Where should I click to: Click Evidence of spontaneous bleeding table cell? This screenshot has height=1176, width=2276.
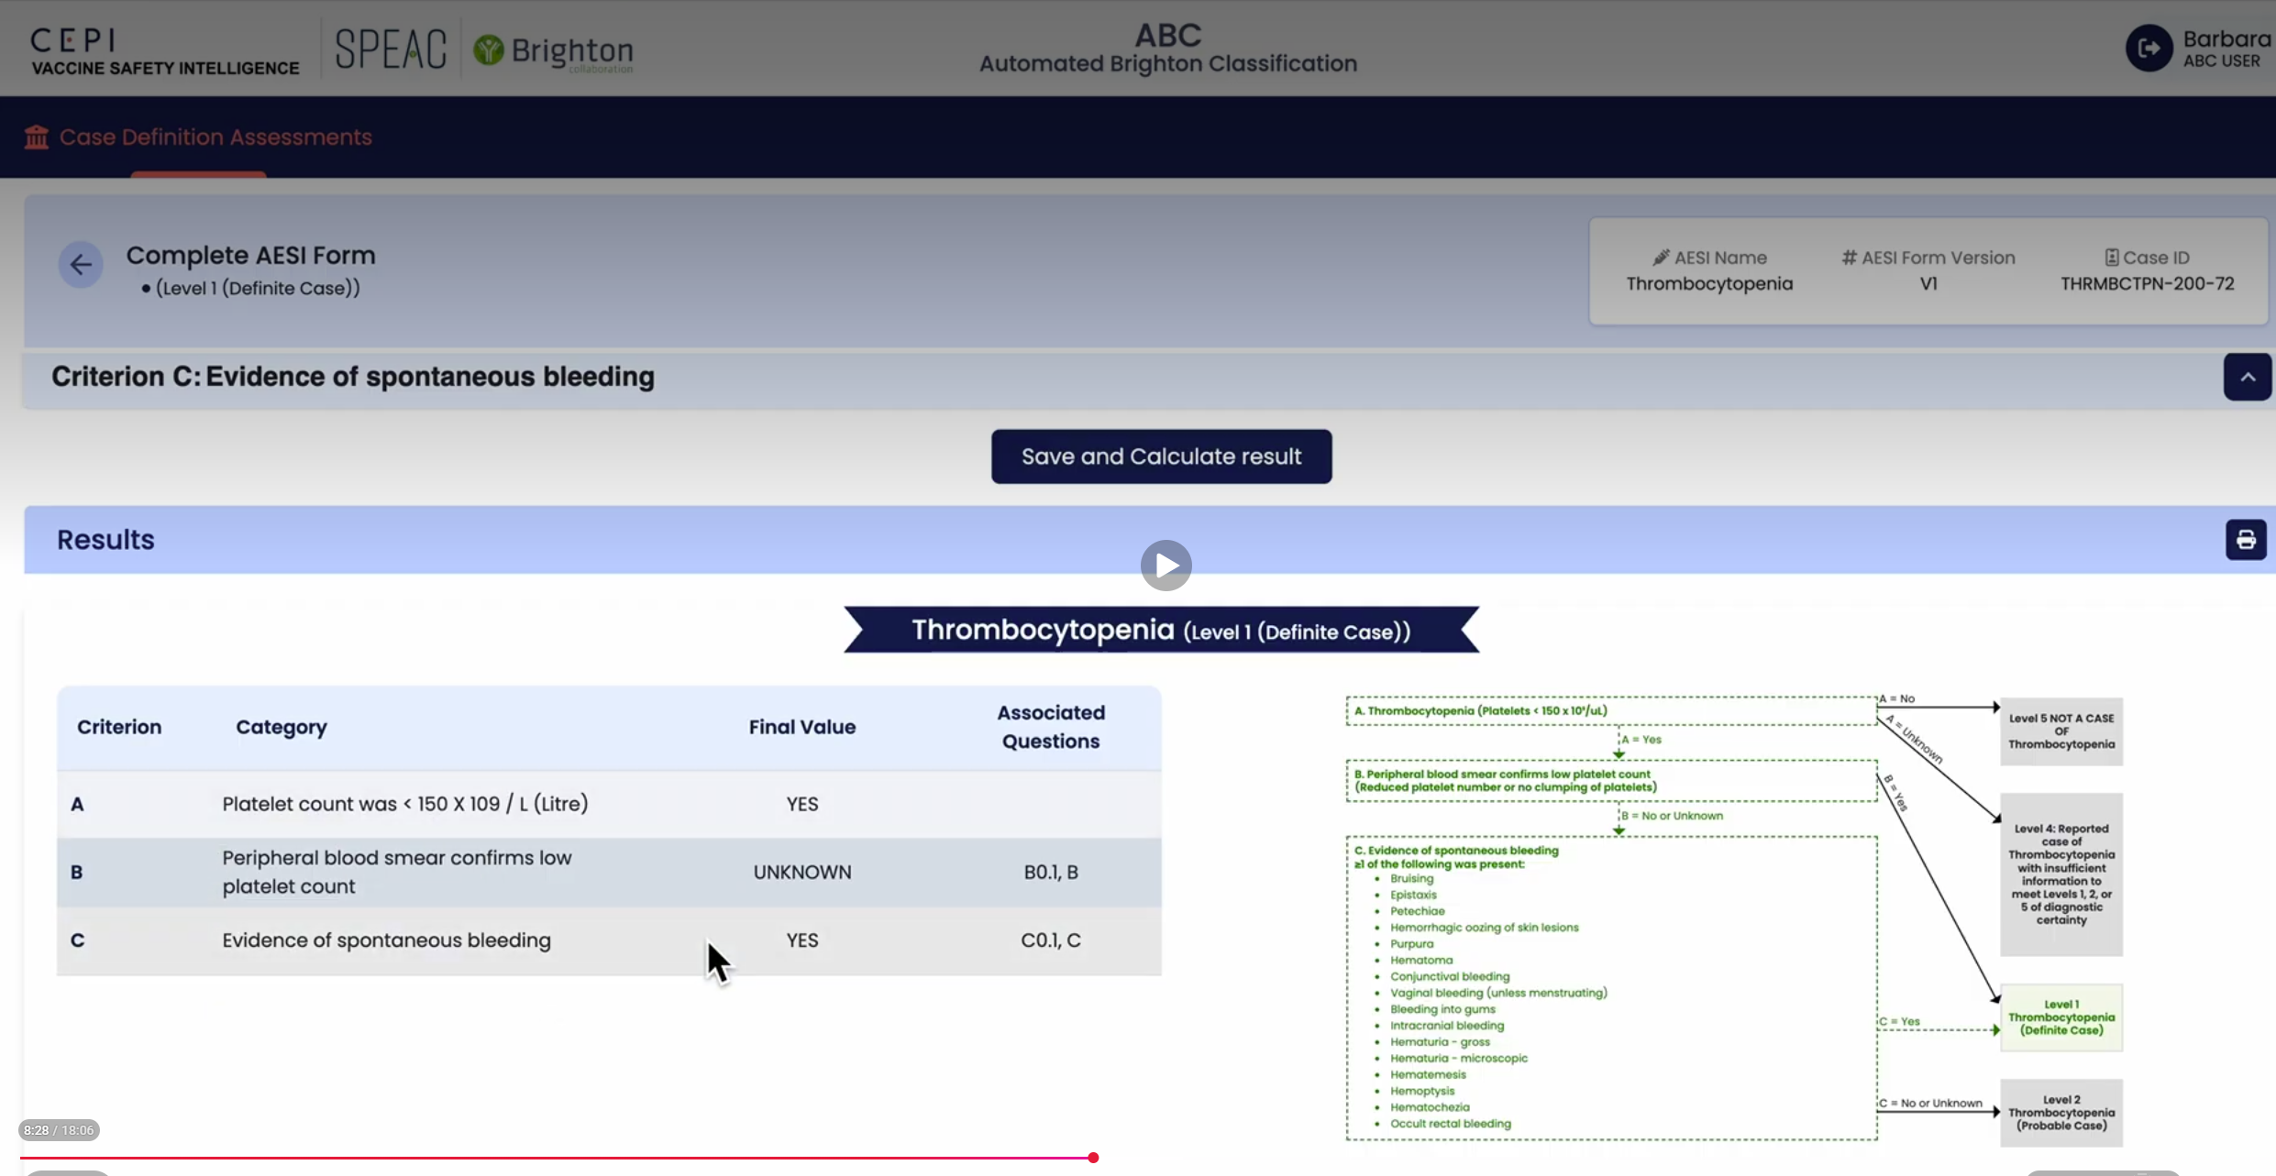point(386,940)
